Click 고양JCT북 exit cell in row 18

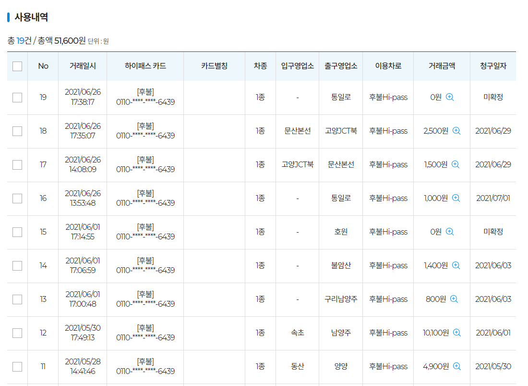click(341, 131)
